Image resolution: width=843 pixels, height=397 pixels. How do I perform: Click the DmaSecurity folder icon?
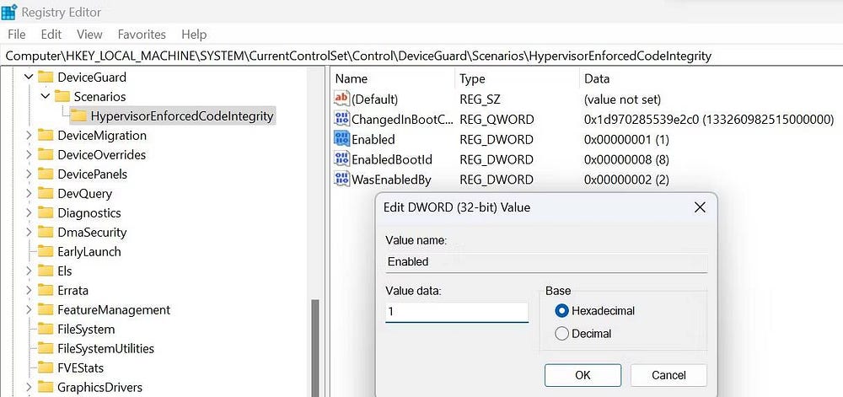coord(46,232)
